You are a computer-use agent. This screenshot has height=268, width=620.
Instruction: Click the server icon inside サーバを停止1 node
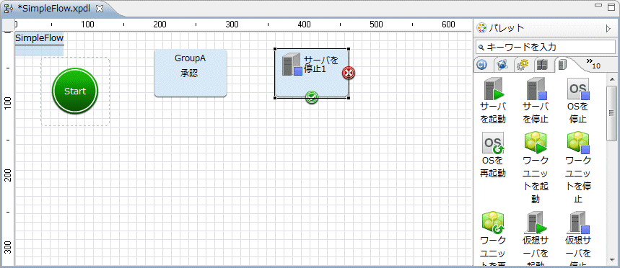coord(292,64)
